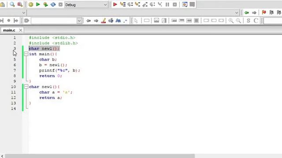This screenshot has height=158, width=282.
Task: Clear the incremental search text icon
Action: click(26, 21)
